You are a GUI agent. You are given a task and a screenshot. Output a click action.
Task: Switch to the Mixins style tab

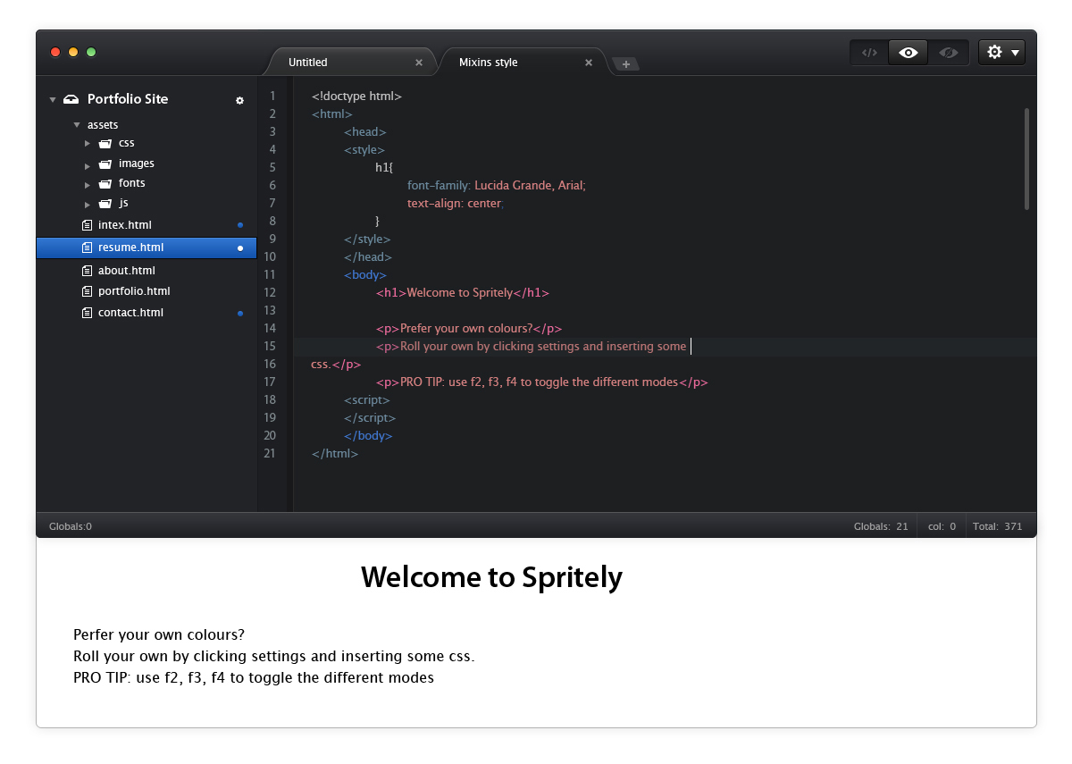coord(488,63)
